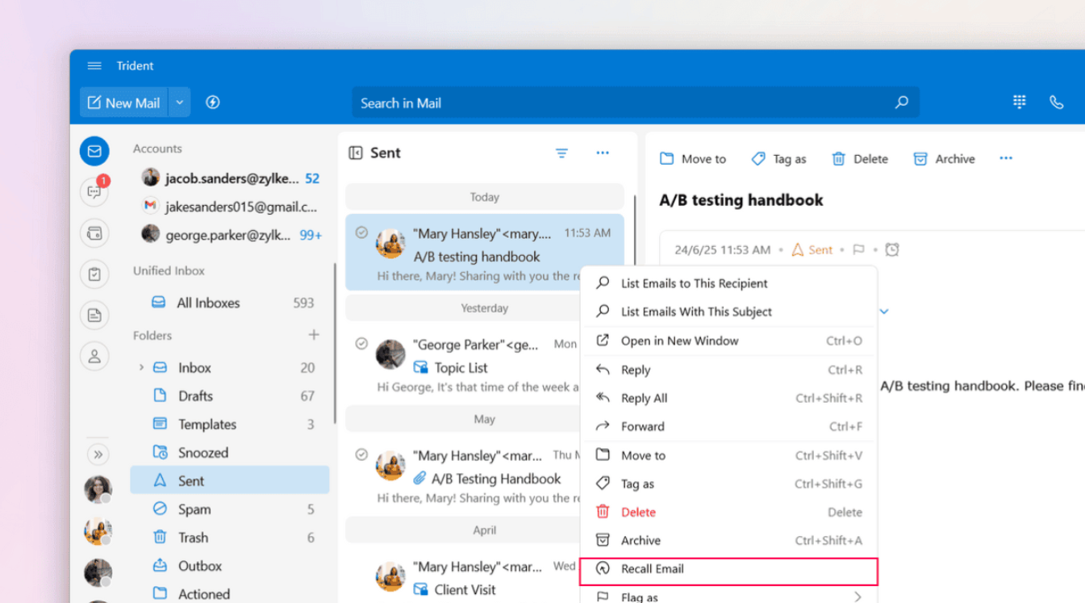
Task: Choose Open in New Window
Action: [x=728, y=341]
